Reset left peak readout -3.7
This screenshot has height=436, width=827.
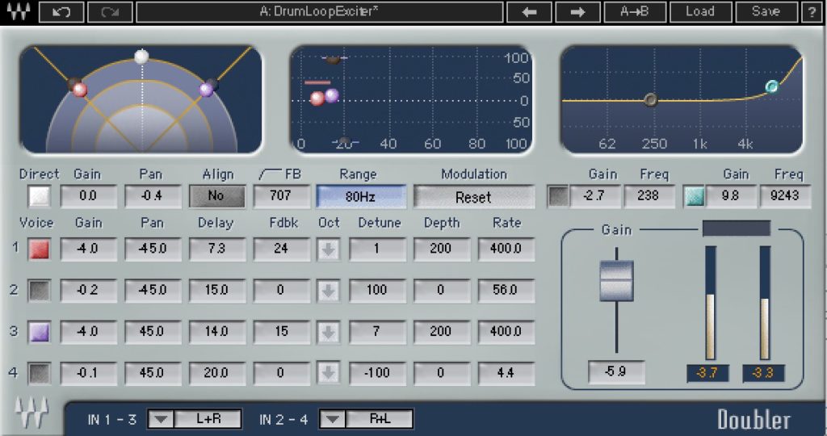pyautogui.click(x=707, y=373)
